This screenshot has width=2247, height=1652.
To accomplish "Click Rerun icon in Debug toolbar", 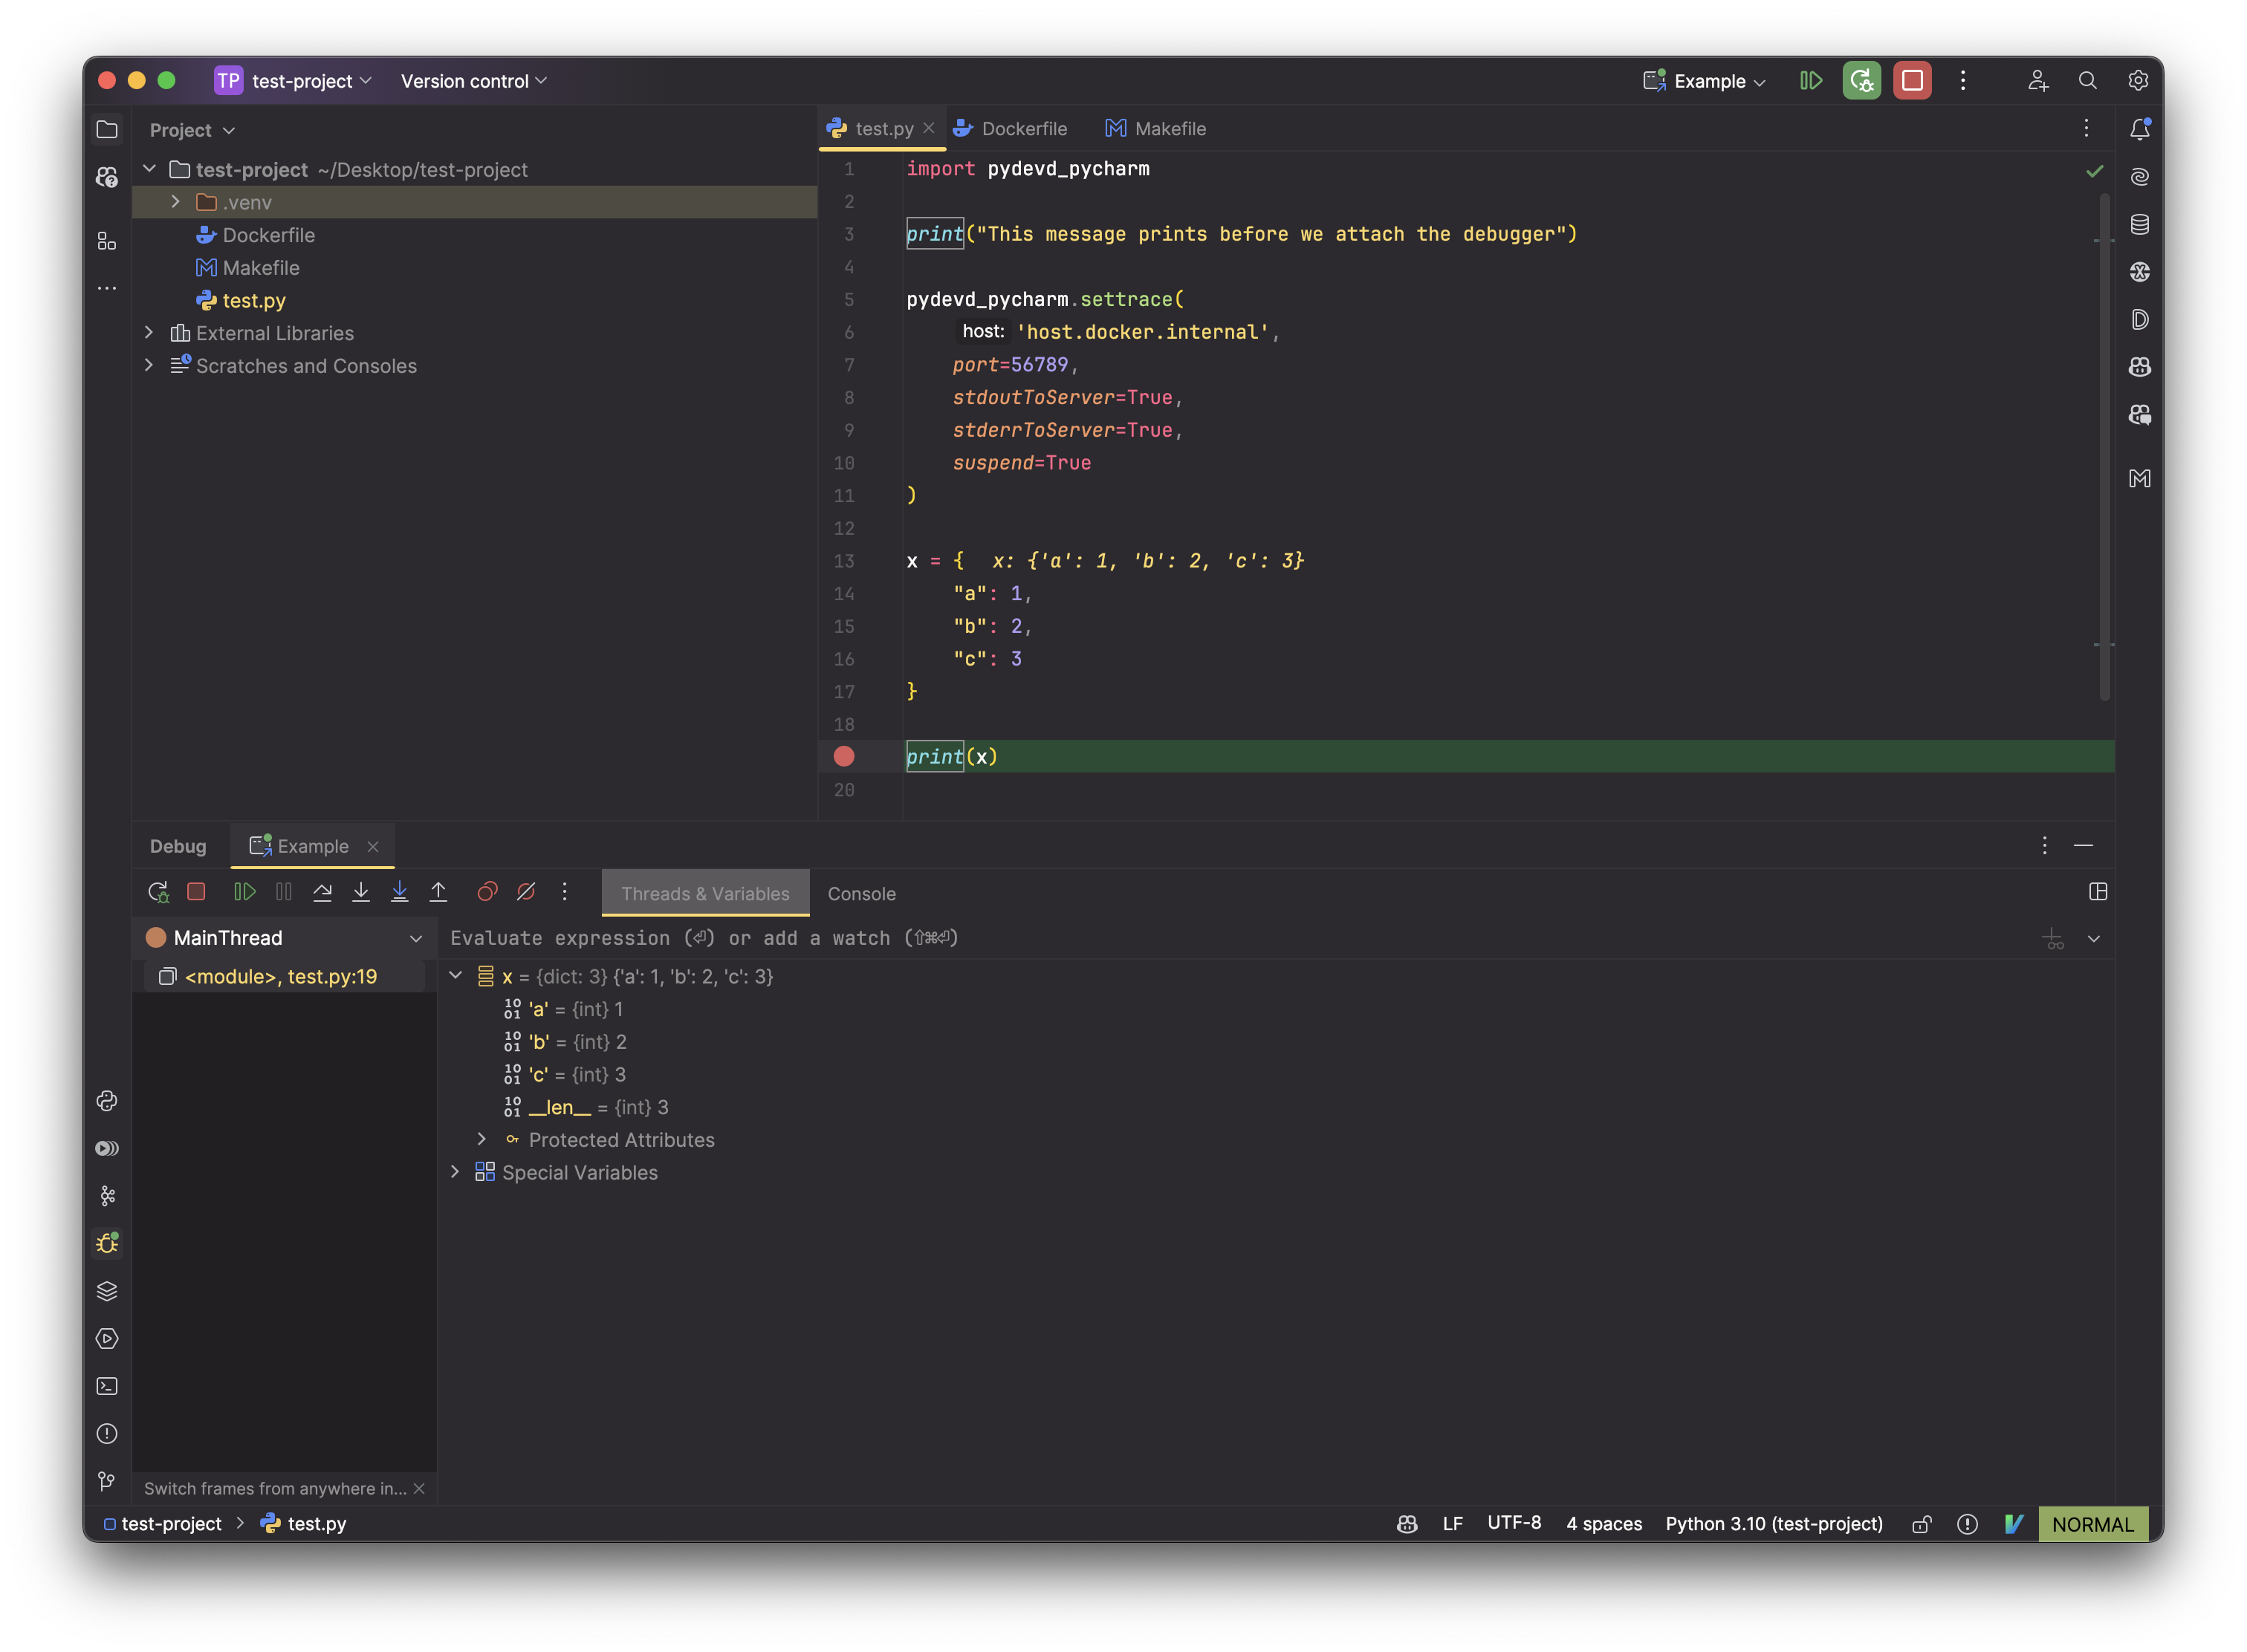I will 158,892.
